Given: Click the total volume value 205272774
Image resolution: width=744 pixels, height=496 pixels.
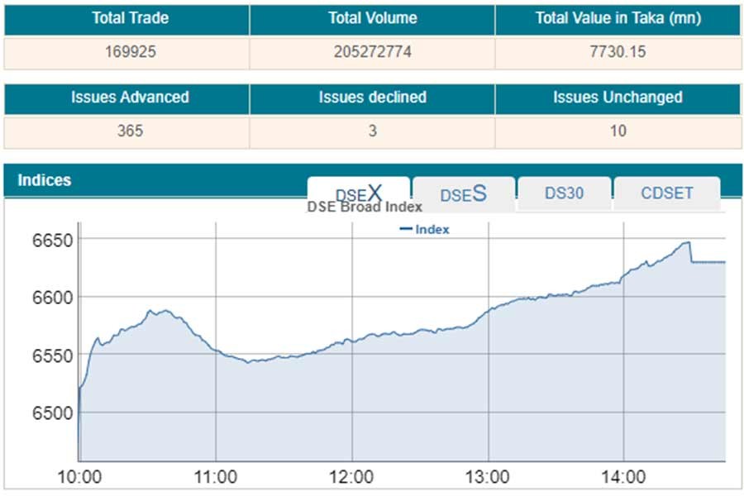Looking at the screenshot, I should point(372,53).
